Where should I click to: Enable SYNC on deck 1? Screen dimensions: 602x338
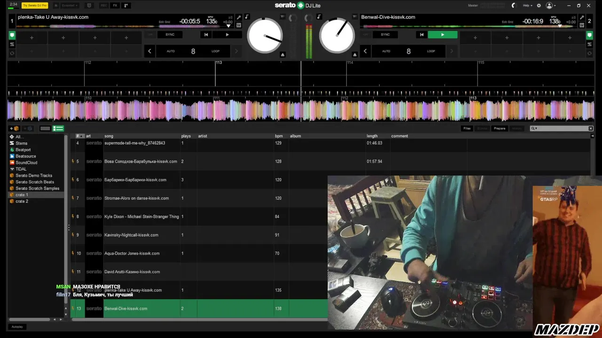[x=170, y=34]
